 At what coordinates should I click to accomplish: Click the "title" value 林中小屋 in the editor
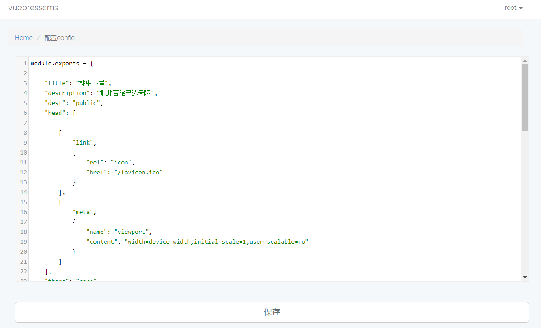(92, 83)
